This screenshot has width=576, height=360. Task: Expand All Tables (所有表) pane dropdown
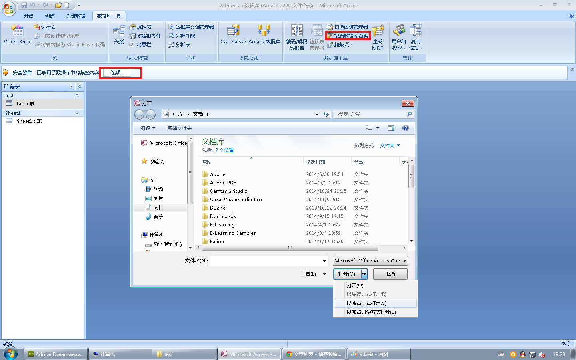coord(72,86)
